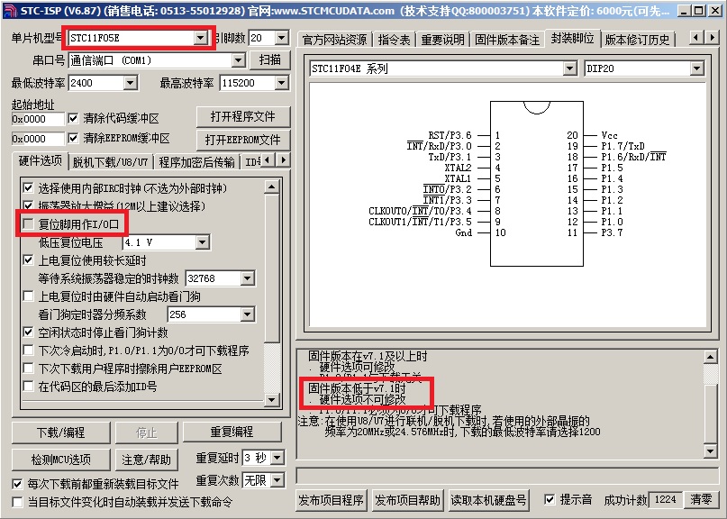Click the 成功计数 1224 field
Viewport: 727px width, 519px height.
tap(666, 499)
